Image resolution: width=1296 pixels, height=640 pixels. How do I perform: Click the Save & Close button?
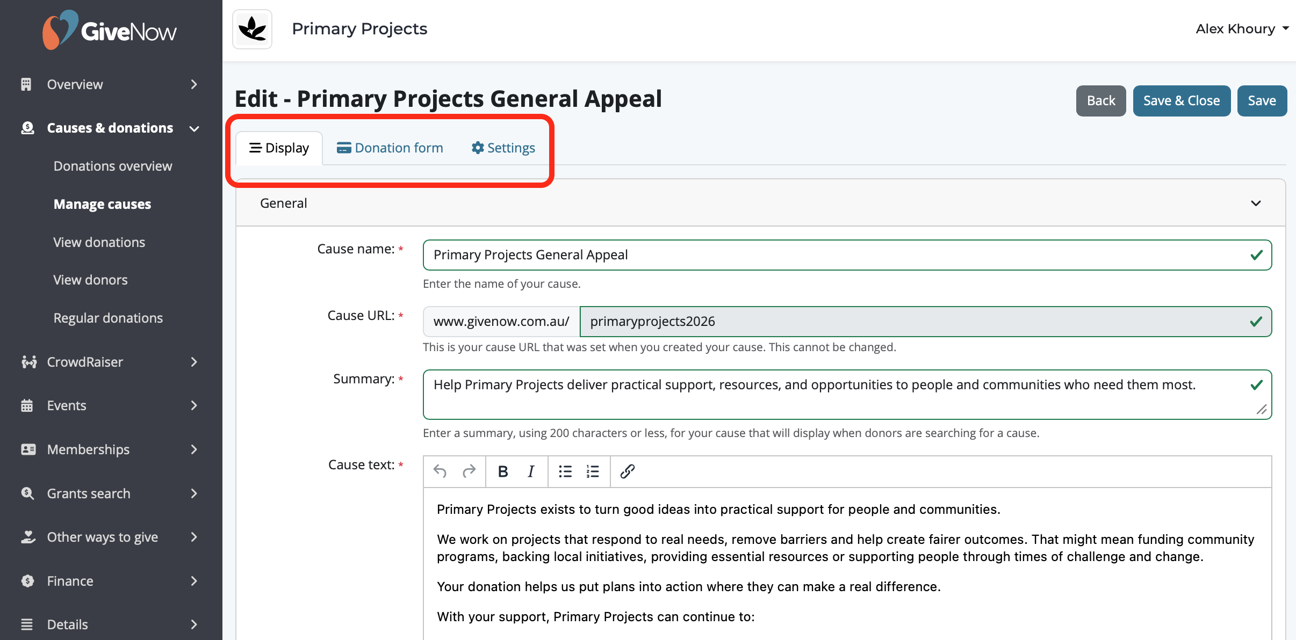(1182, 100)
